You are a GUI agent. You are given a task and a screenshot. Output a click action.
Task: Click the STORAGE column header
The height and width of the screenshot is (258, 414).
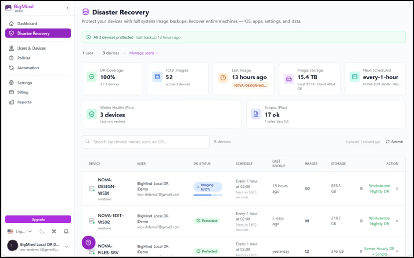click(338, 164)
